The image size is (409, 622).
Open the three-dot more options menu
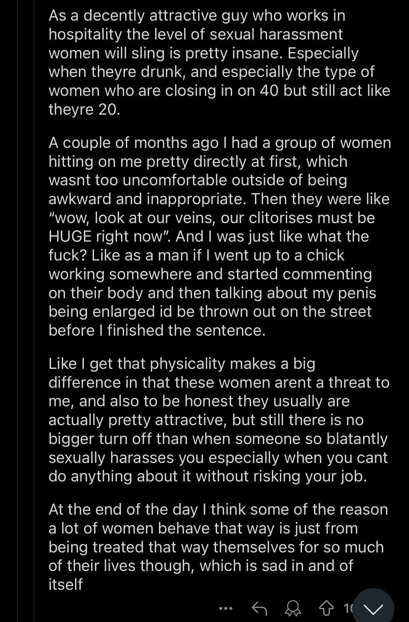pos(226,609)
